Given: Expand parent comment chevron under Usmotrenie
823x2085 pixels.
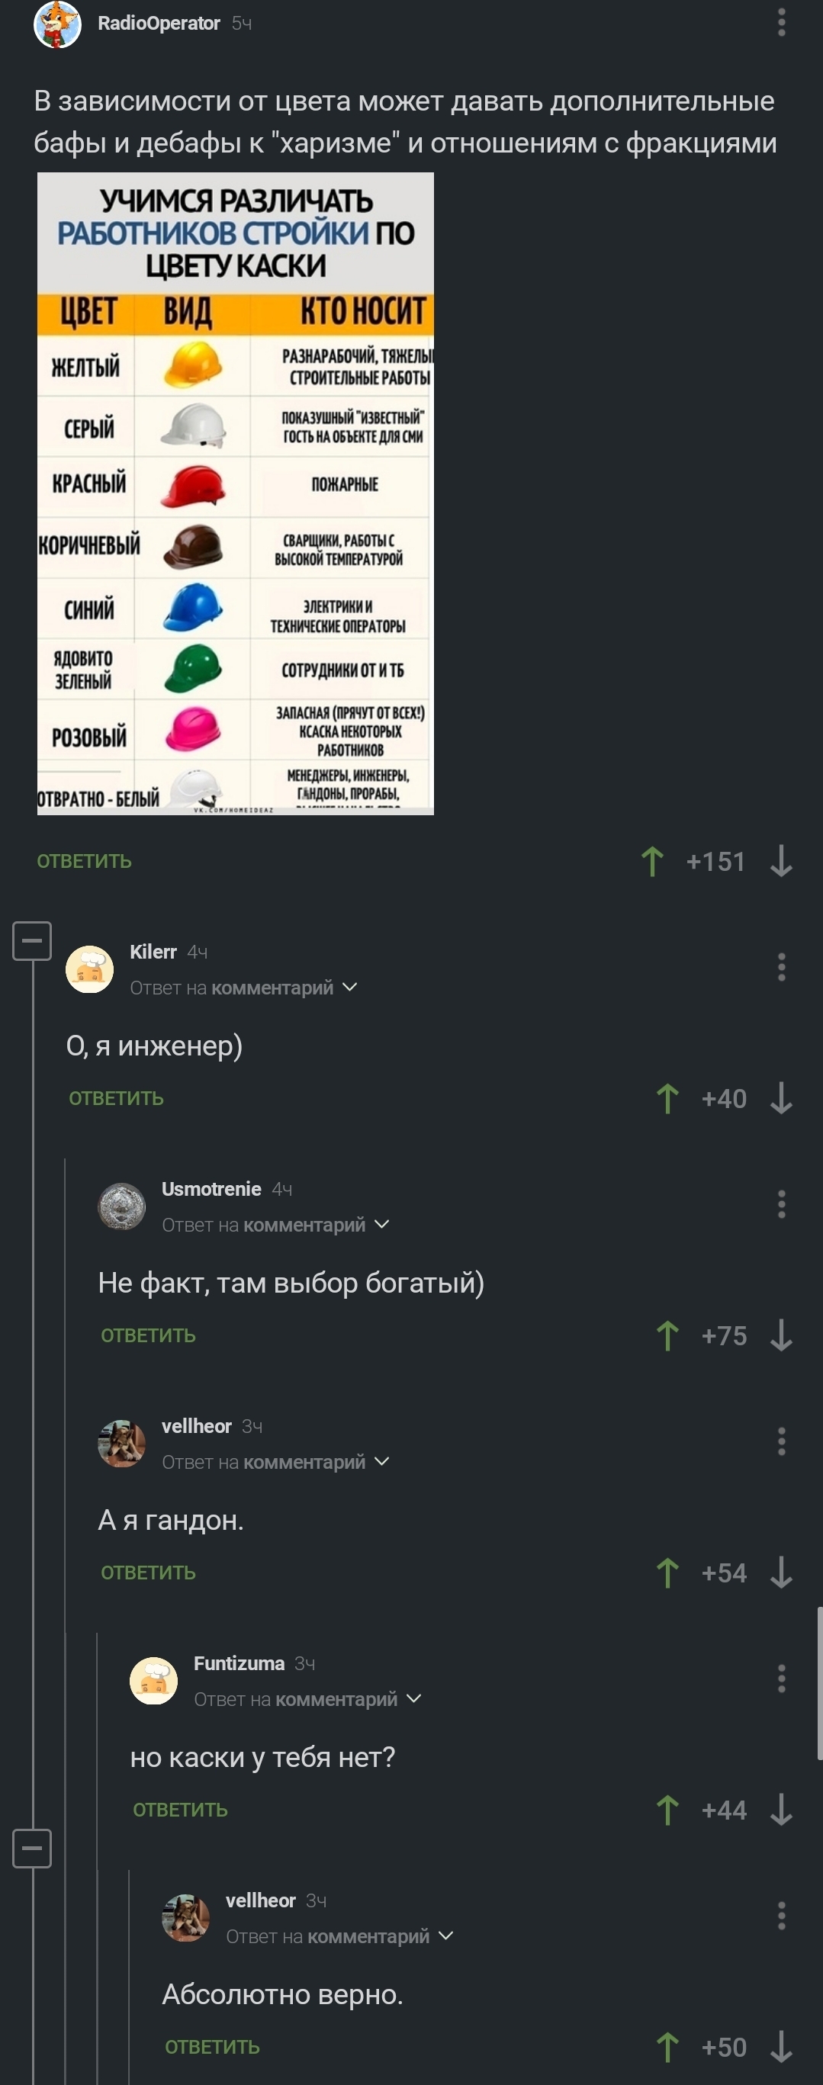Looking at the screenshot, I should tap(382, 1224).
